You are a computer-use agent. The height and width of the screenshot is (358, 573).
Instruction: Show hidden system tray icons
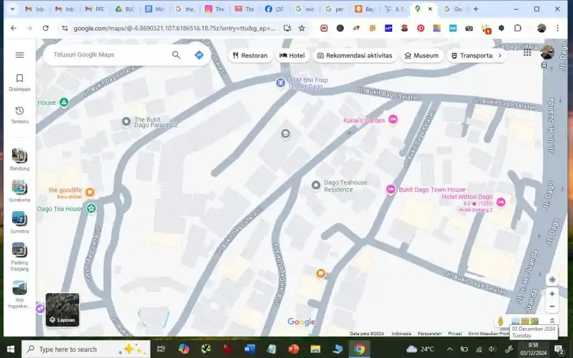tap(450, 349)
